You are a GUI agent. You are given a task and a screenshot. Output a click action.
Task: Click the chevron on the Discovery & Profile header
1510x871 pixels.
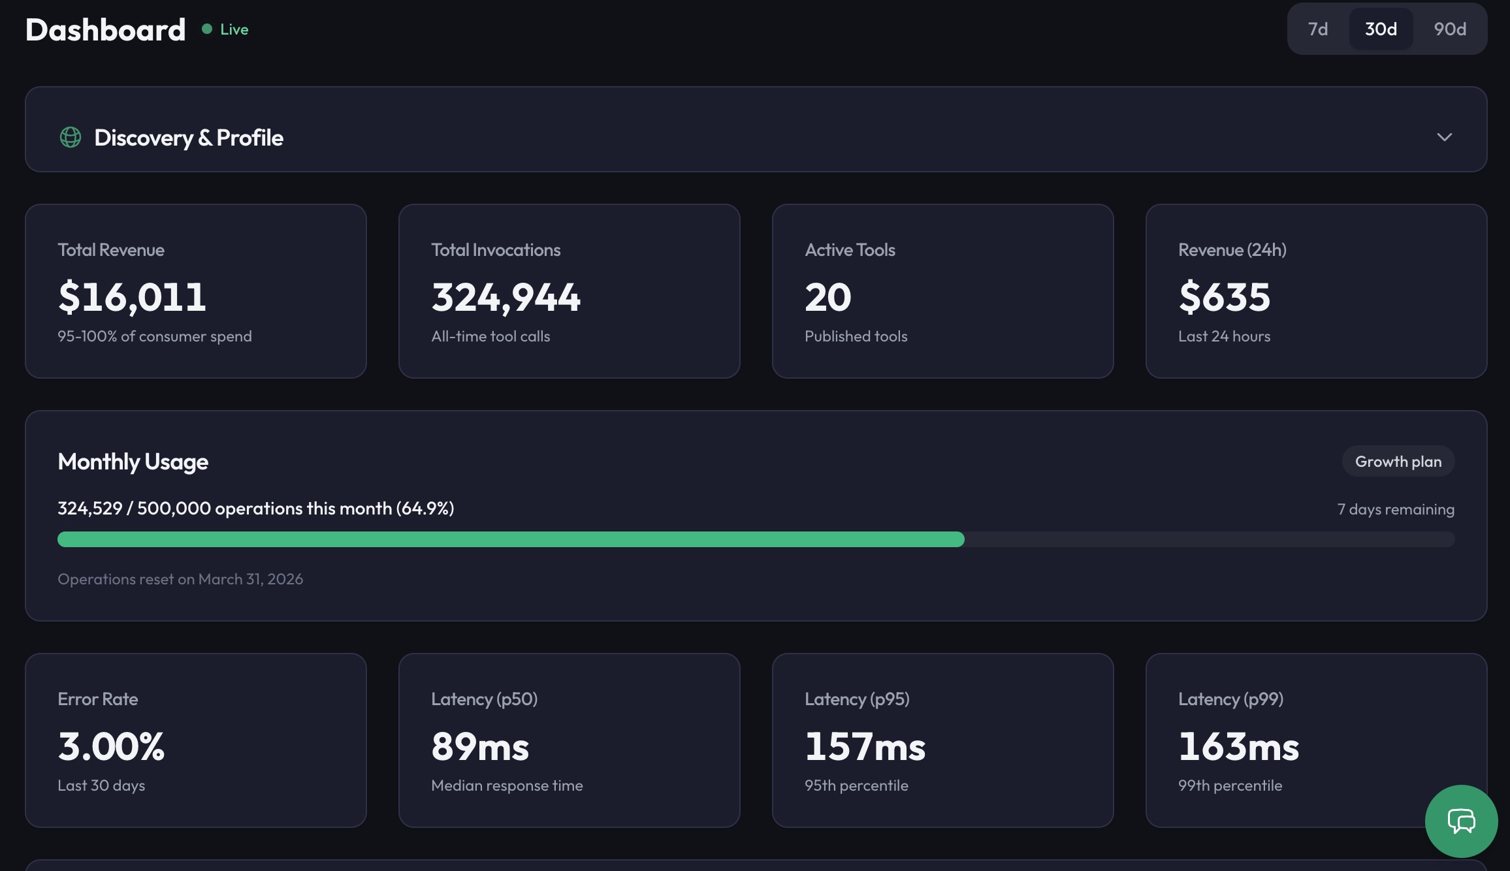[x=1445, y=138]
